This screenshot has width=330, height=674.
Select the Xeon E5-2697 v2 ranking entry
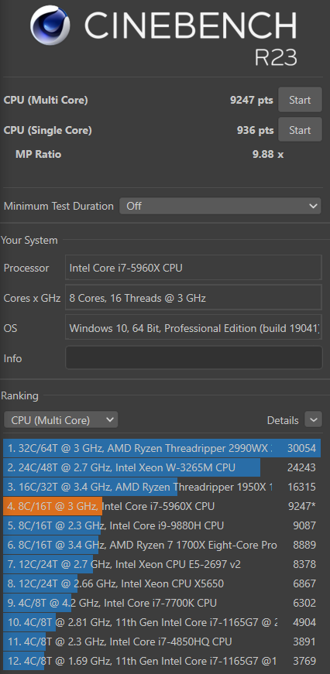(x=162, y=564)
